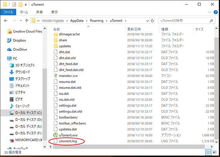Open the quick access toolbar dropdown

tap(25, 5)
